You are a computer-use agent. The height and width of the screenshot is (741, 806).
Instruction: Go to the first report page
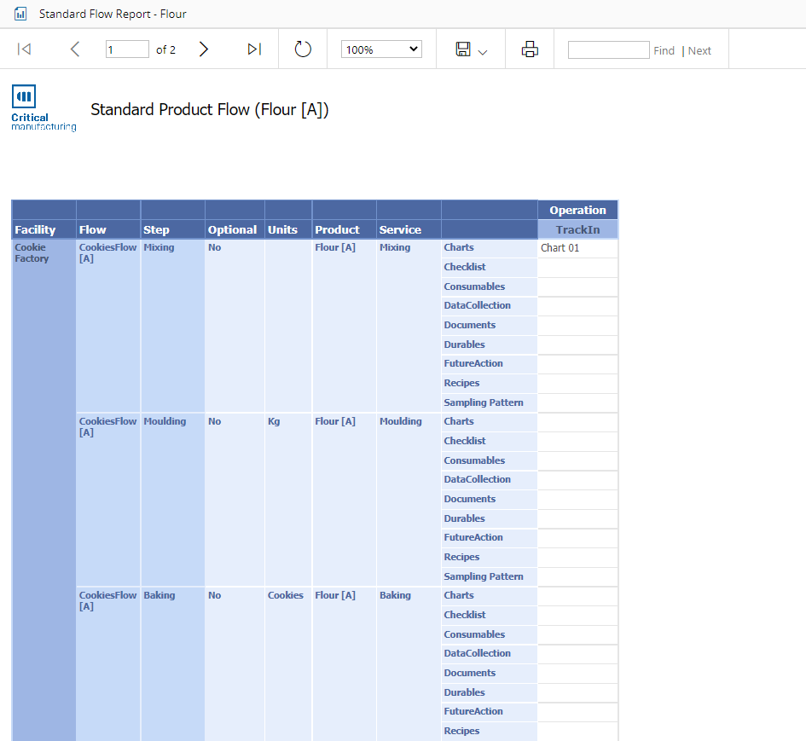pyautogui.click(x=24, y=49)
